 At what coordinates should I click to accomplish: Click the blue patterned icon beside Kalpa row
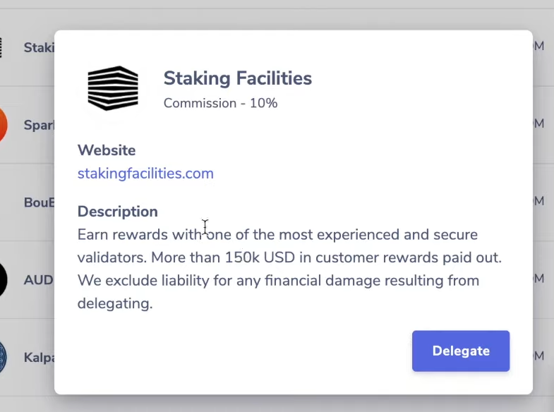click(4, 357)
